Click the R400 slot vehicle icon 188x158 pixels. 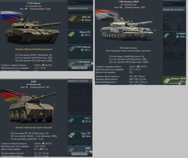coord(71,150)
